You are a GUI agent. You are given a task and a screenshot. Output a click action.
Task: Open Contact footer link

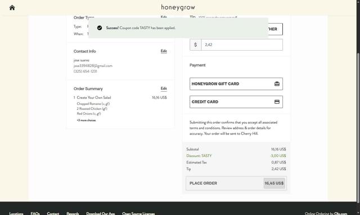(x=53, y=213)
